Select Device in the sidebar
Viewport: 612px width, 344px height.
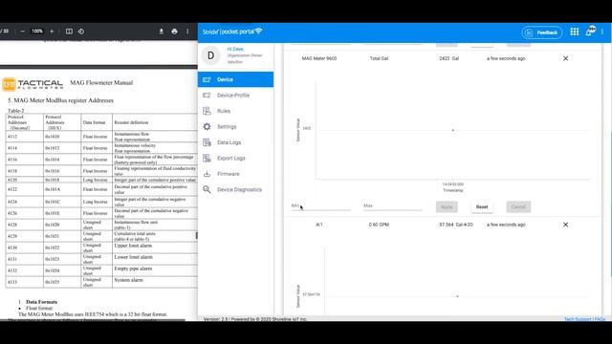[x=236, y=79]
